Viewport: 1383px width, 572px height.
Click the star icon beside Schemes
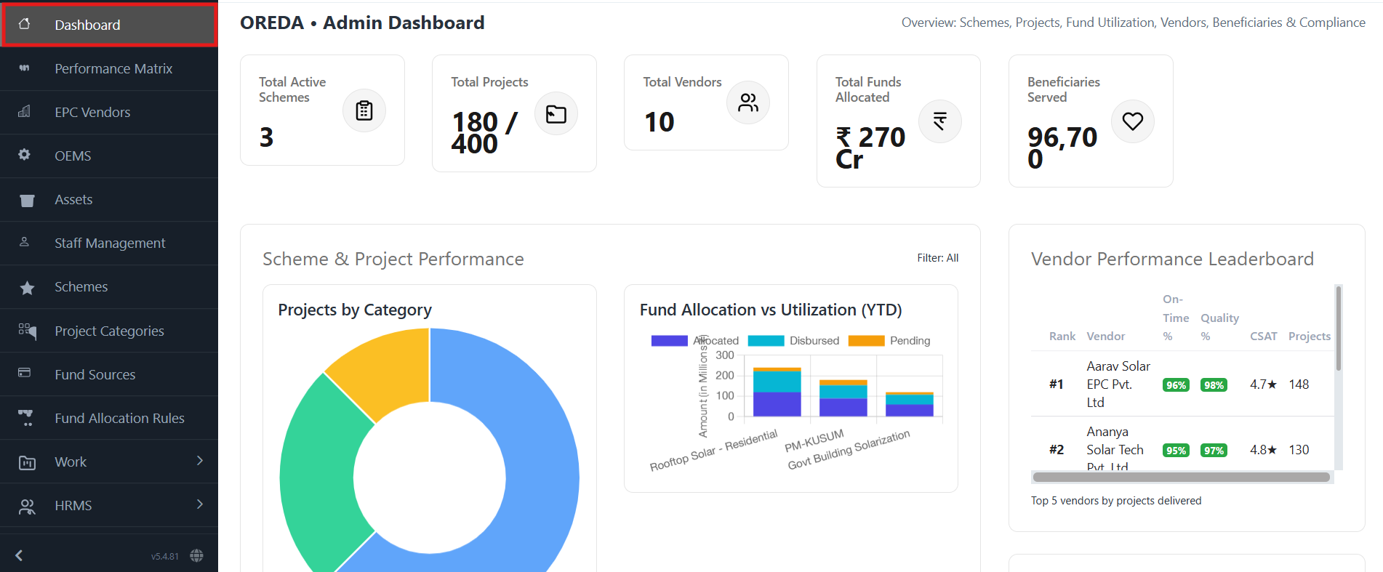(x=27, y=288)
